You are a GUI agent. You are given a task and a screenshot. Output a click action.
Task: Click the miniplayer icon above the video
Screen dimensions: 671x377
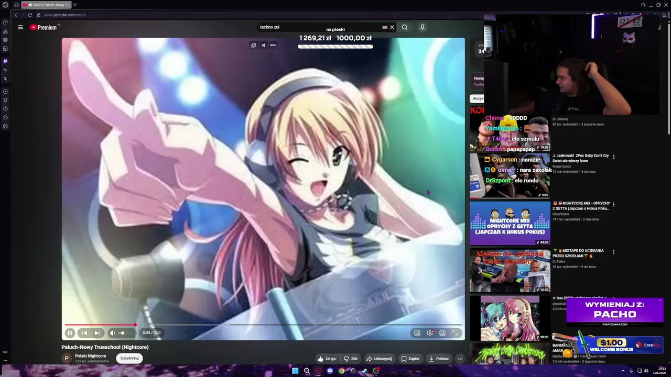(254, 45)
